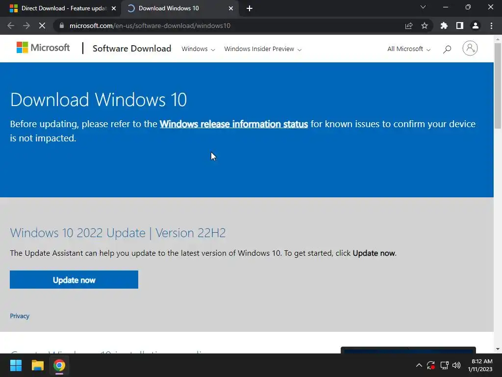Open the taskbar clock and date
502x377 pixels.
click(x=480, y=365)
